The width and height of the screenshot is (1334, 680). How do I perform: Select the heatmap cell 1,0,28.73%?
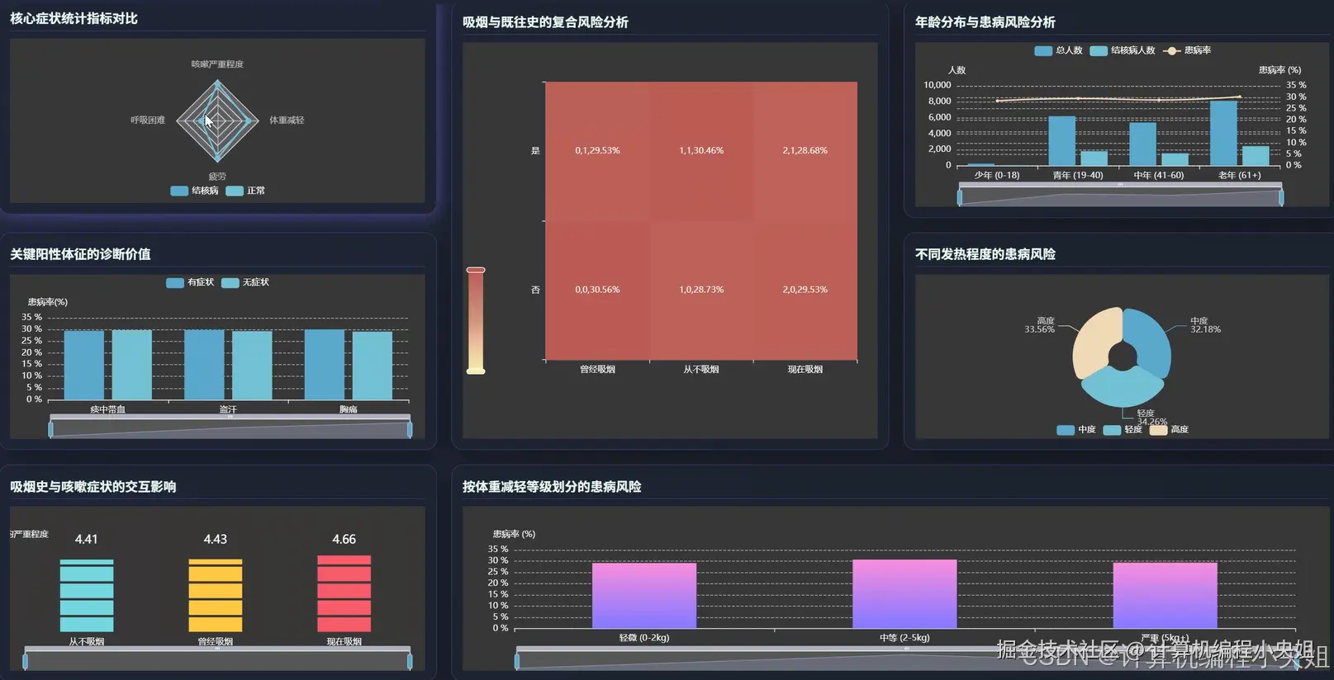click(x=701, y=290)
